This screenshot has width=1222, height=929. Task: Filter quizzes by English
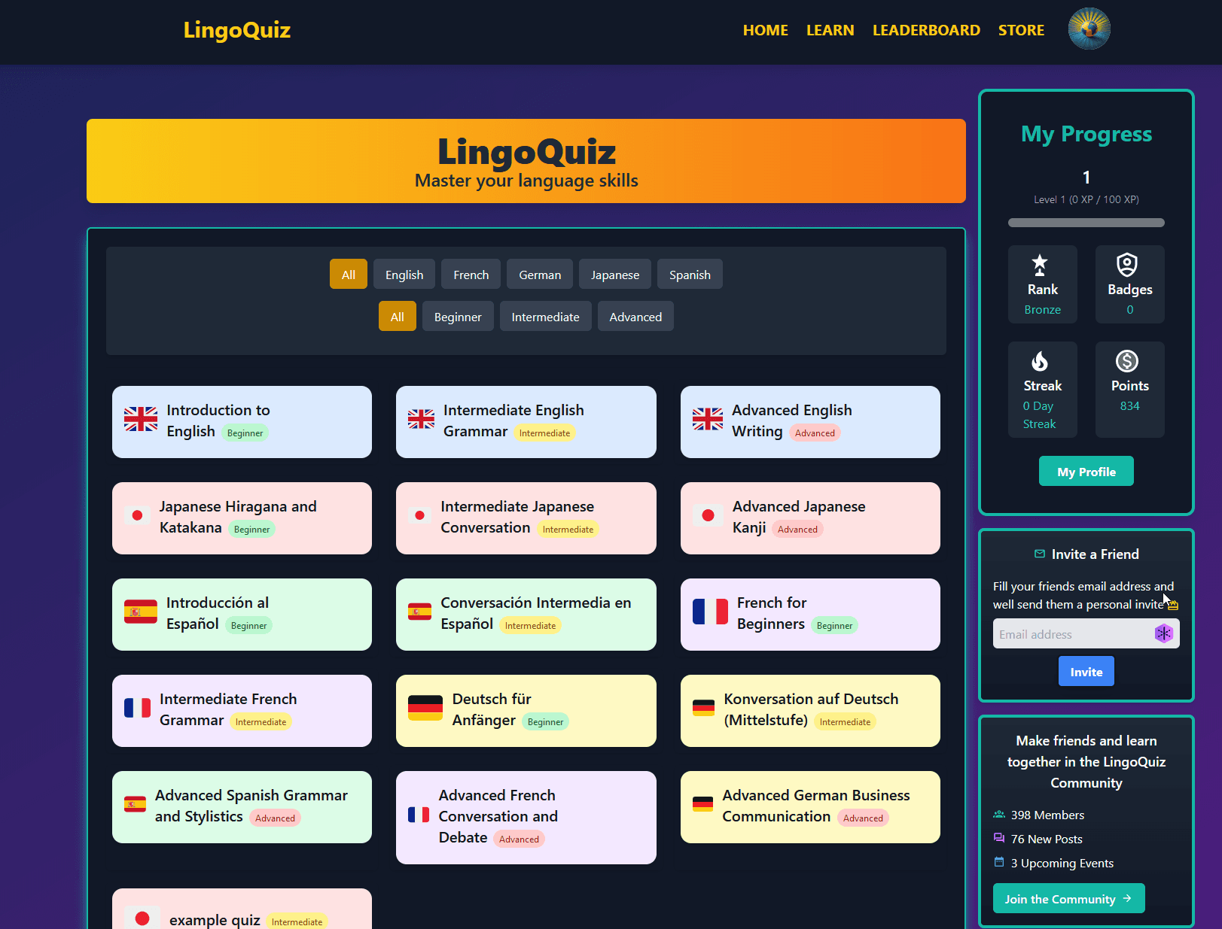point(404,275)
